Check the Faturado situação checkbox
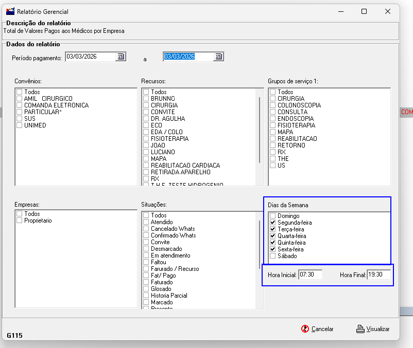This screenshot has width=413, height=348. click(x=146, y=282)
